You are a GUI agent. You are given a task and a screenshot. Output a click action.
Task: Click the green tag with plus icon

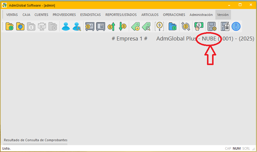[x=135, y=26]
